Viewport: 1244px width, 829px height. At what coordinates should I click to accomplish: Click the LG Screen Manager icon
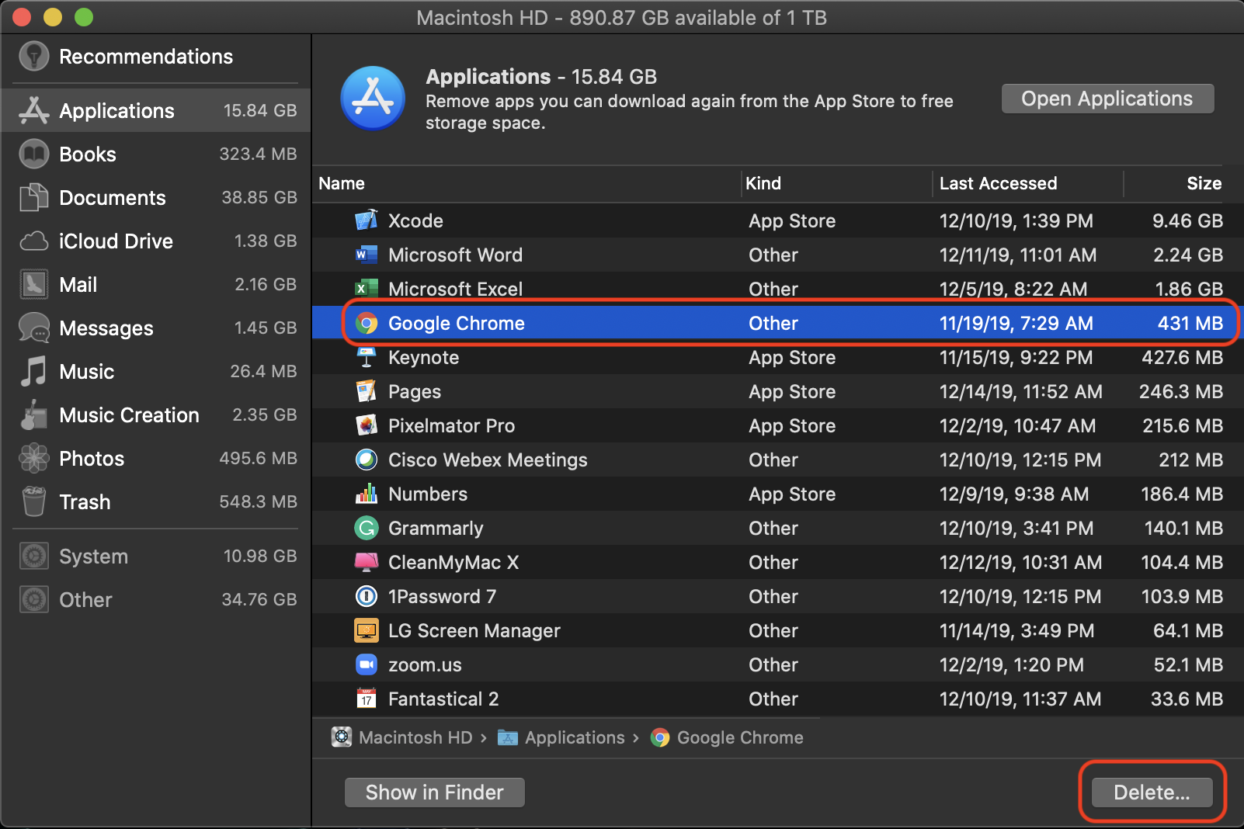coord(367,630)
